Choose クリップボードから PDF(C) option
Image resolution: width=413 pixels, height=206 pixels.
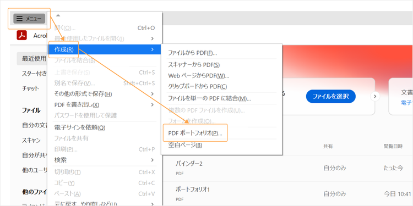pyautogui.click(x=221, y=86)
